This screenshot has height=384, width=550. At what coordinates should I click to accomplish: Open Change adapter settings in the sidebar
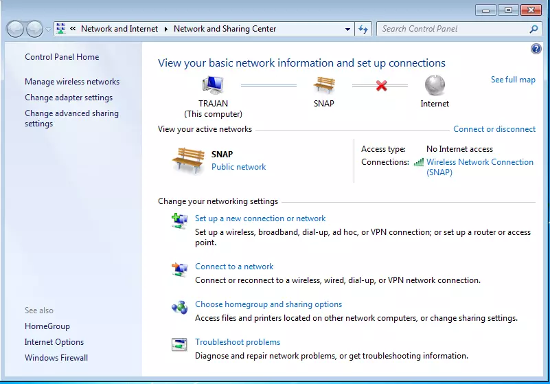(69, 98)
